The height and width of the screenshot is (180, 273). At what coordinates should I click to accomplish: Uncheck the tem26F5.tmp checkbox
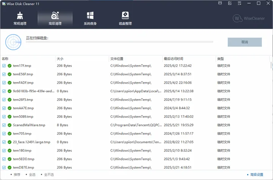pos(4,99)
